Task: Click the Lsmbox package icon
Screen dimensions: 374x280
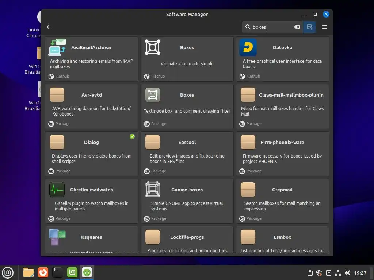Action: (x=248, y=237)
